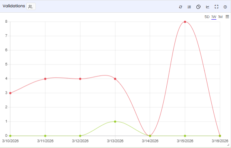Click green data point on 3/10/2026

tap(10, 136)
